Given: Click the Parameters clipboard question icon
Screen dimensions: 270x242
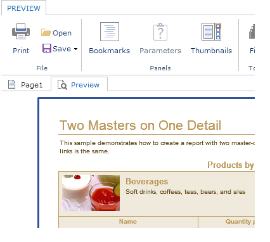Looking at the screenshot, I should coord(160,32).
